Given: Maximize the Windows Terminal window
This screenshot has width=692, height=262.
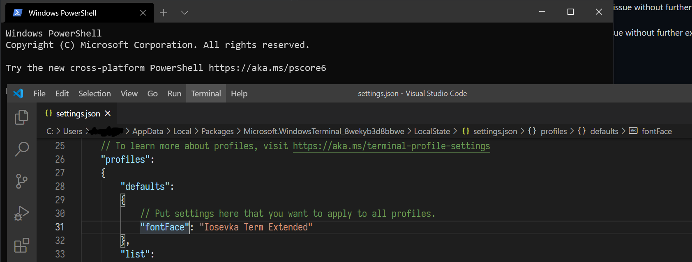Looking at the screenshot, I should [x=570, y=12].
